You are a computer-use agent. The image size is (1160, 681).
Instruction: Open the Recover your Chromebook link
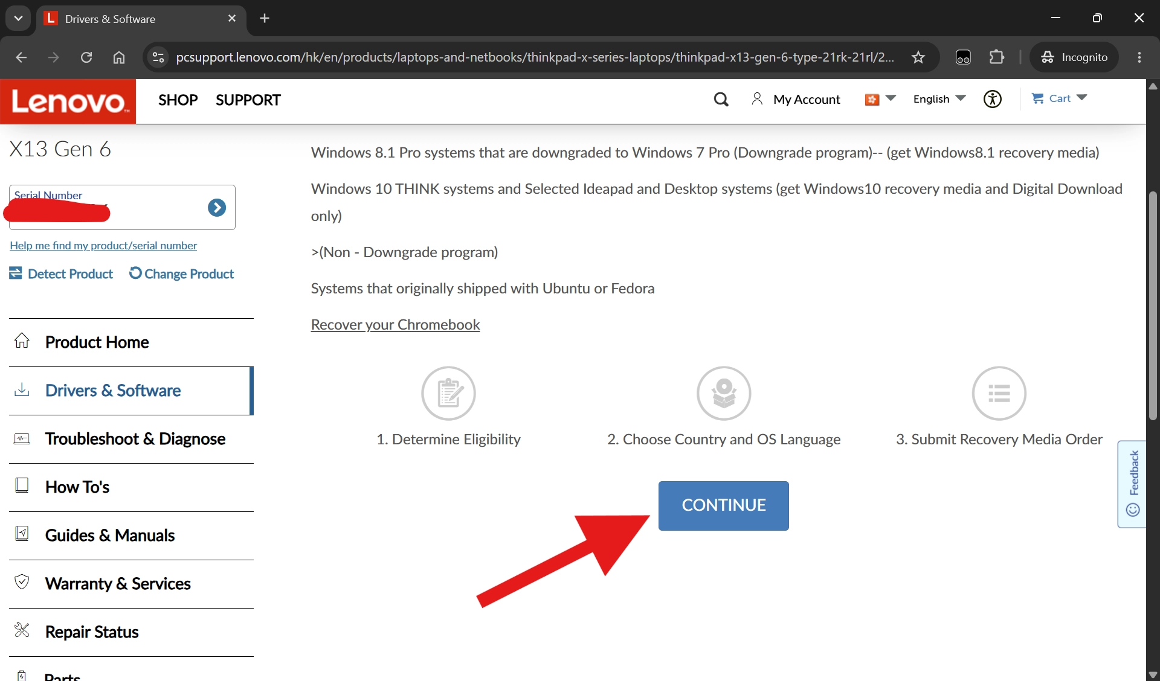pos(395,325)
